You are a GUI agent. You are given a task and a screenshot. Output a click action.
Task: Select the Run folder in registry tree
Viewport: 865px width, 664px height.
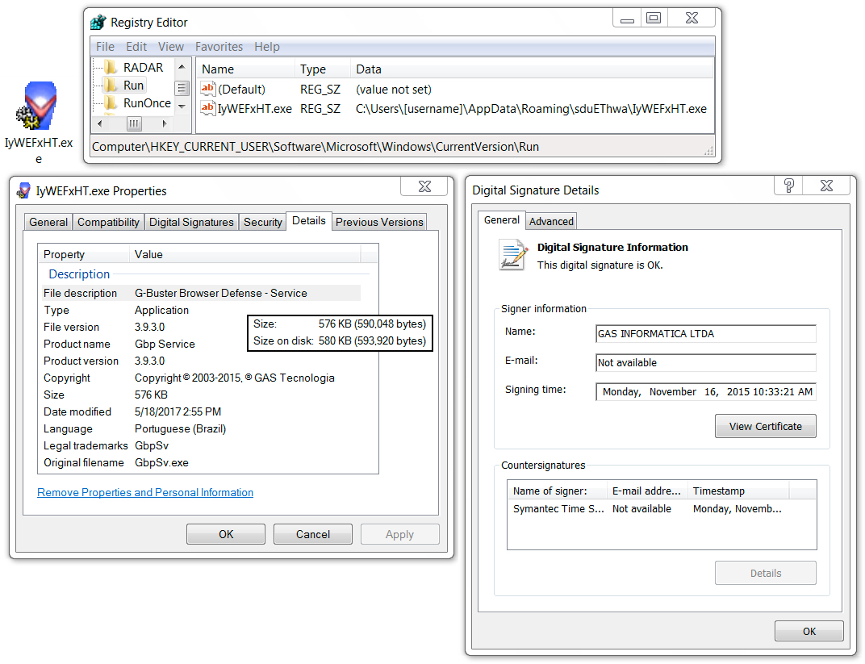coord(133,86)
